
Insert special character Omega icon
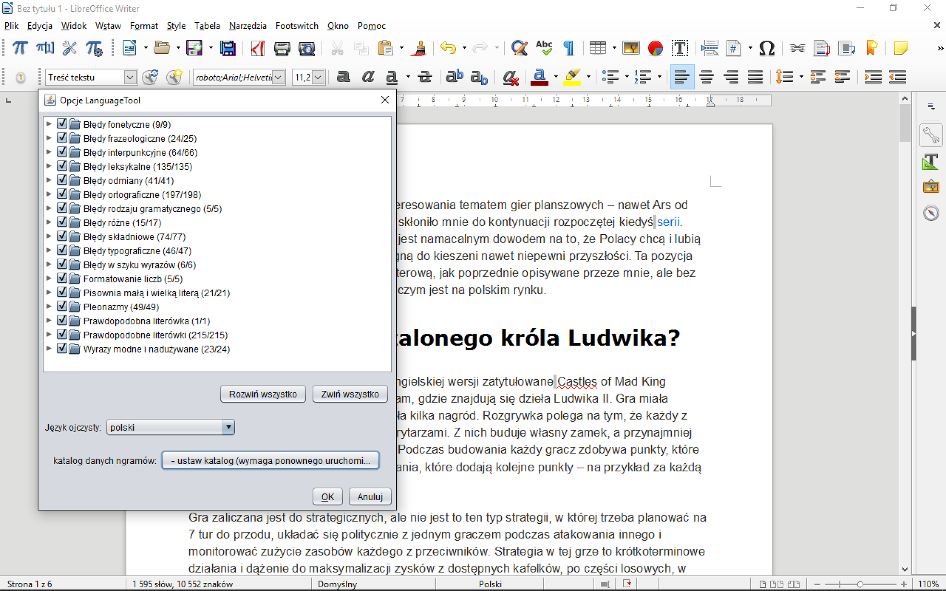coord(767,48)
